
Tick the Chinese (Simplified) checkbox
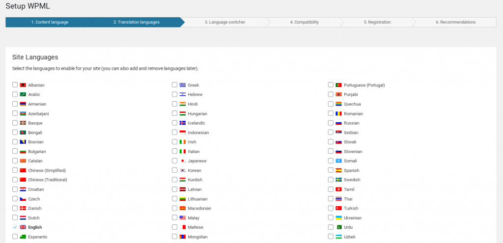click(15, 170)
